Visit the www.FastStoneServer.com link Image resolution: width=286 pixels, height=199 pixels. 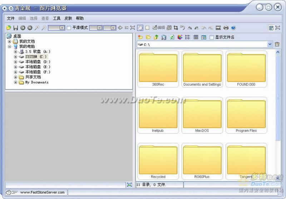tap(42, 192)
